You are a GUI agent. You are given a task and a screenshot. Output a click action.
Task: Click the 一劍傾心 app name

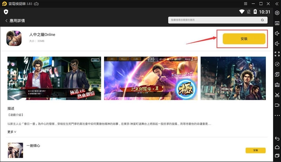tap(33, 145)
